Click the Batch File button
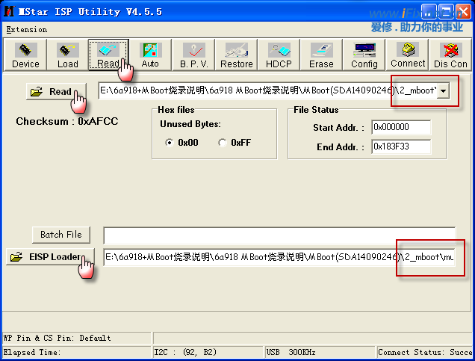Viewport: 475px width, 361px height. point(61,235)
